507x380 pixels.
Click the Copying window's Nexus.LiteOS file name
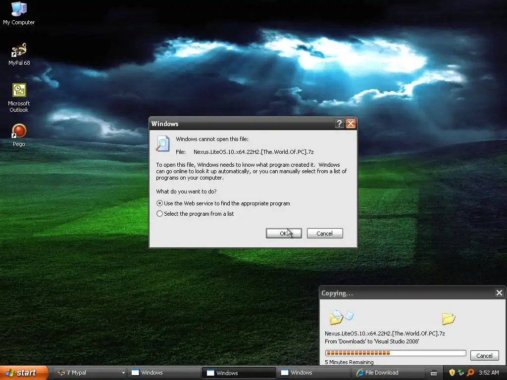coord(385,333)
